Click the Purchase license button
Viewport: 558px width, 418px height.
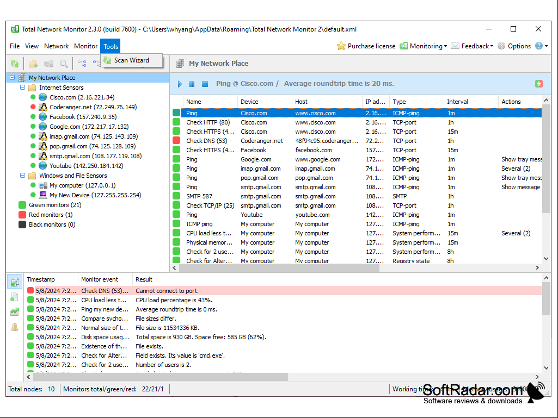(x=366, y=46)
